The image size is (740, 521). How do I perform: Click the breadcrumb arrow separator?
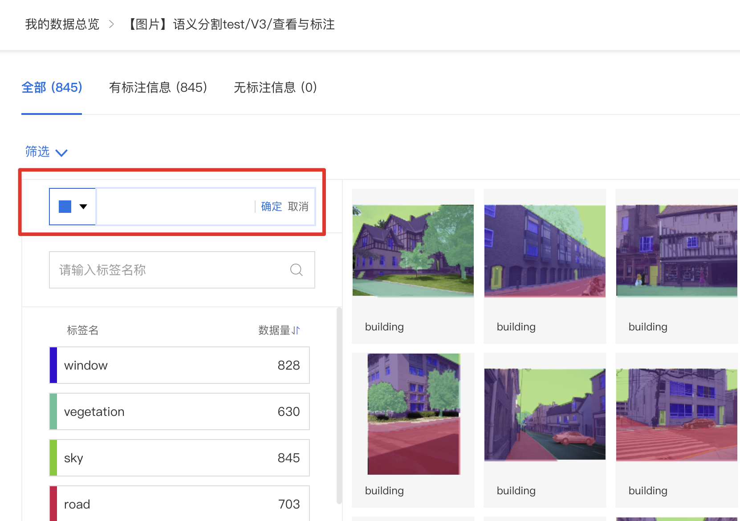coord(112,24)
